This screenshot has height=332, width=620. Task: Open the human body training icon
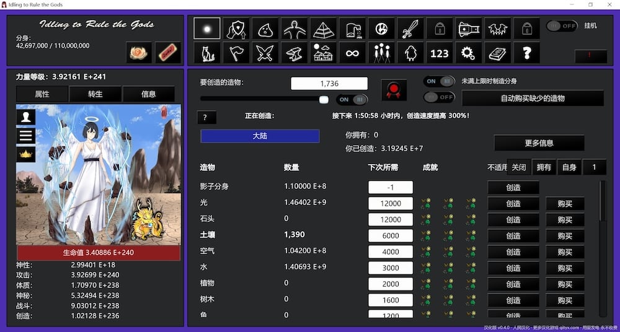294,28
